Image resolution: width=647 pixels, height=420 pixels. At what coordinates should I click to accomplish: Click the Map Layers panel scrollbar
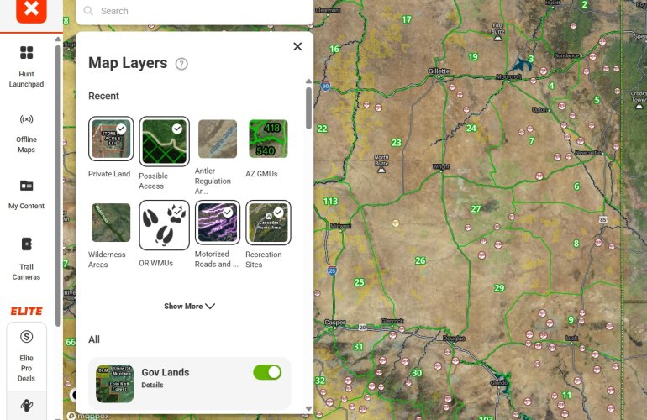(x=308, y=109)
